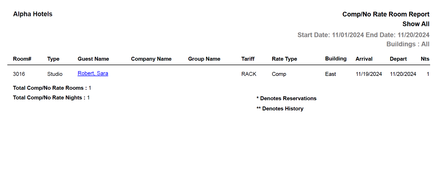Click room number 3016 in the row

(x=19, y=74)
